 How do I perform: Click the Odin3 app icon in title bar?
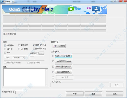point(2,1)
